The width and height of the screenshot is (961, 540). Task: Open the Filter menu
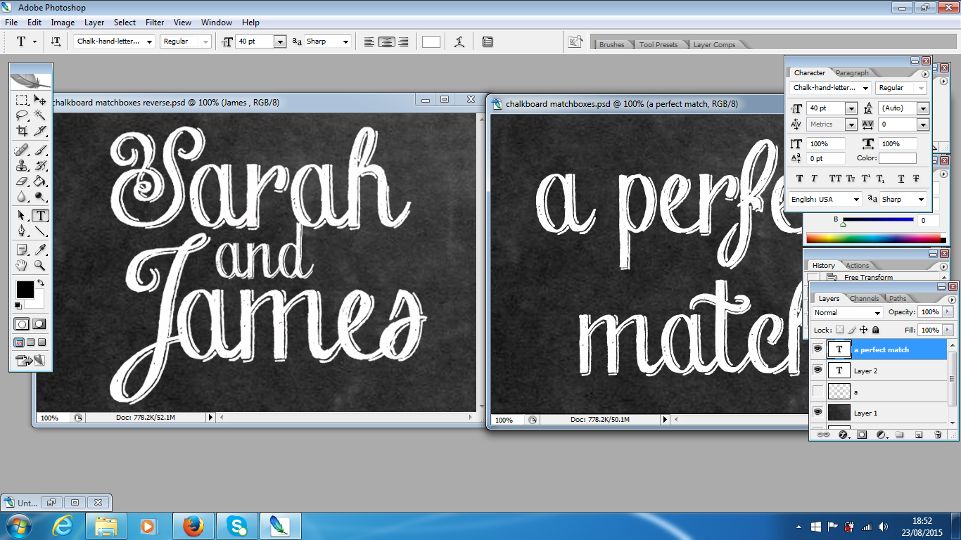point(155,22)
